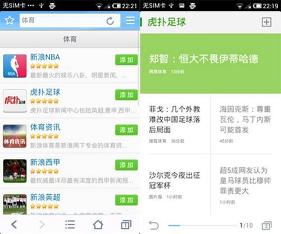
Task: Go to the browser home icon
Action: 98,224
